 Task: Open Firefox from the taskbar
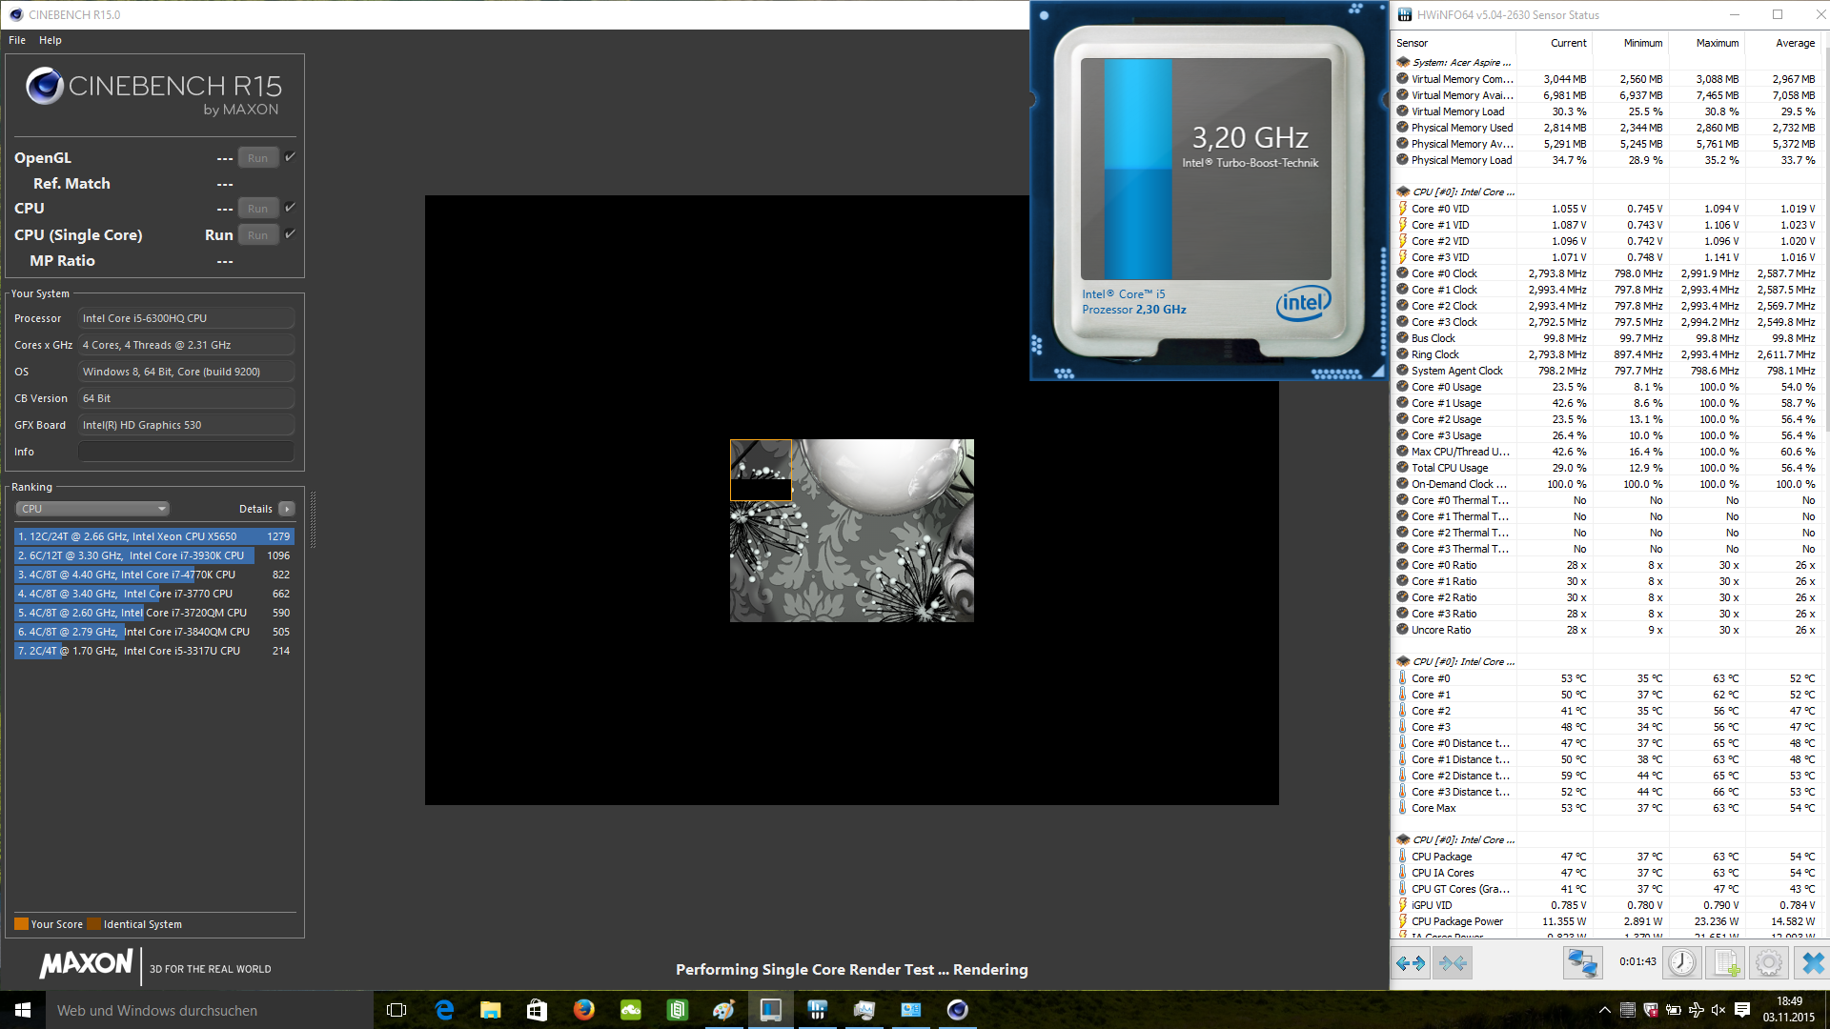[x=583, y=1010]
